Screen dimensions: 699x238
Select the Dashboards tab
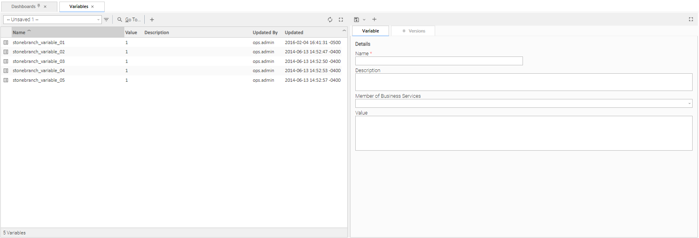coord(24,6)
